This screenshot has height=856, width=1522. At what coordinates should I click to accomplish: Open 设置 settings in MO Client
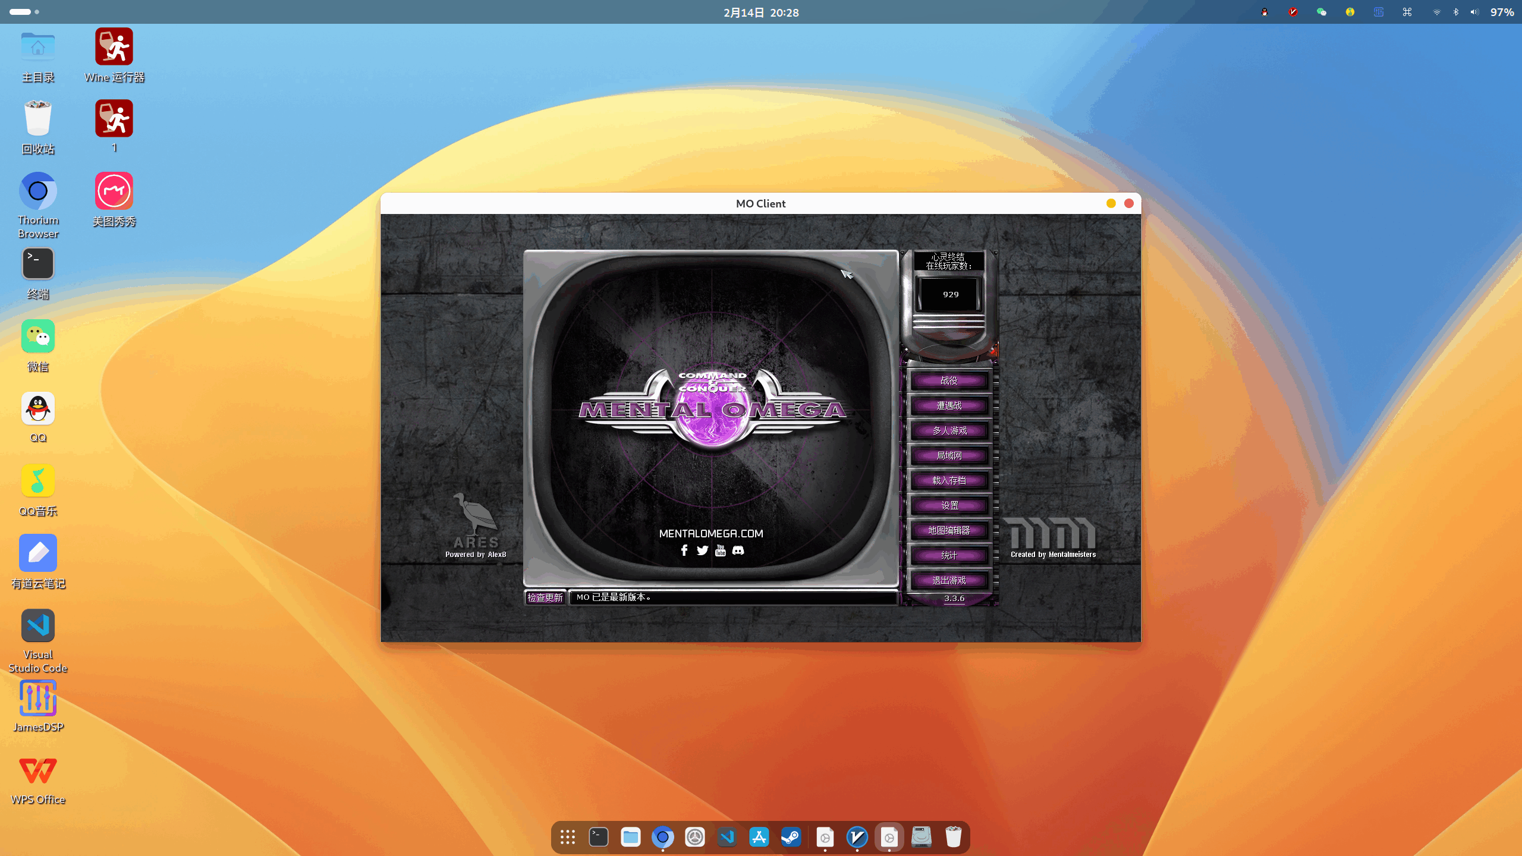949,505
